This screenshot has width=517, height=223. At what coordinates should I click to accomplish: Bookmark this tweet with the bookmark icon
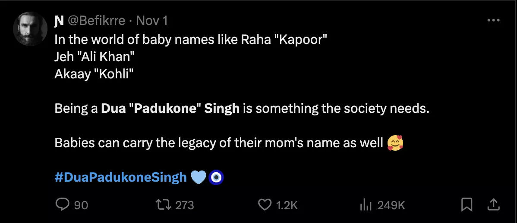[x=467, y=205]
